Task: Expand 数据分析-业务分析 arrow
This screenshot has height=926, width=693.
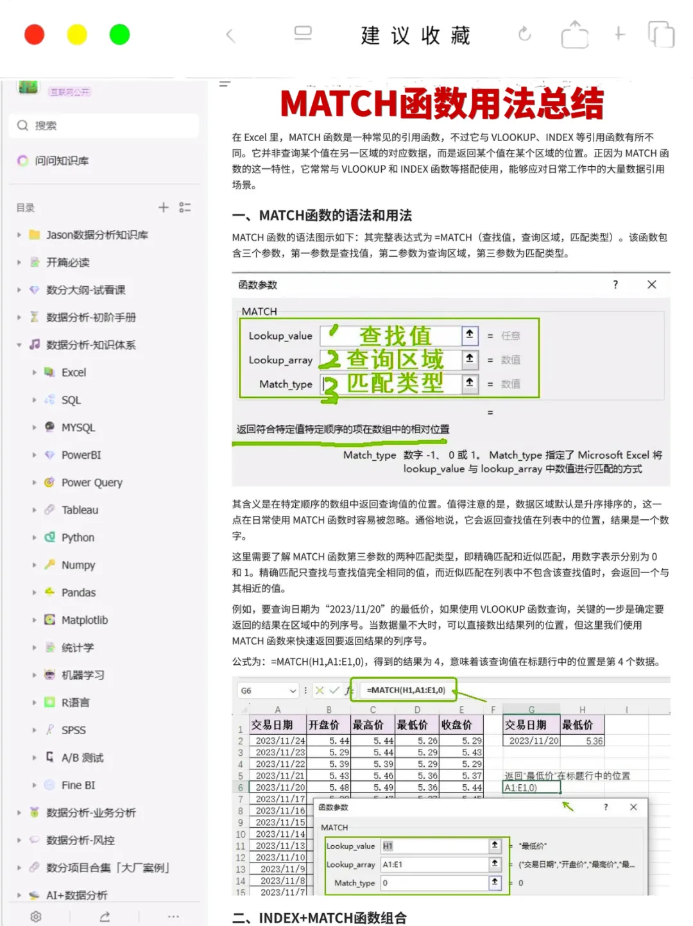Action: point(19,812)
